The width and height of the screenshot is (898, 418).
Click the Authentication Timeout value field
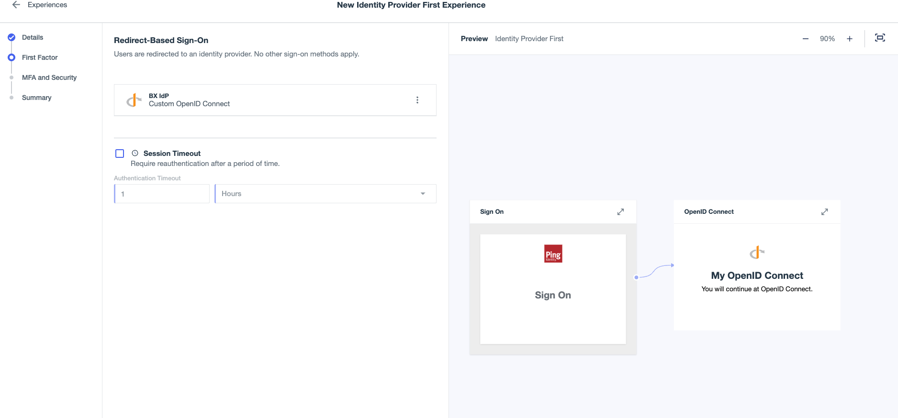tap(162, 194)
